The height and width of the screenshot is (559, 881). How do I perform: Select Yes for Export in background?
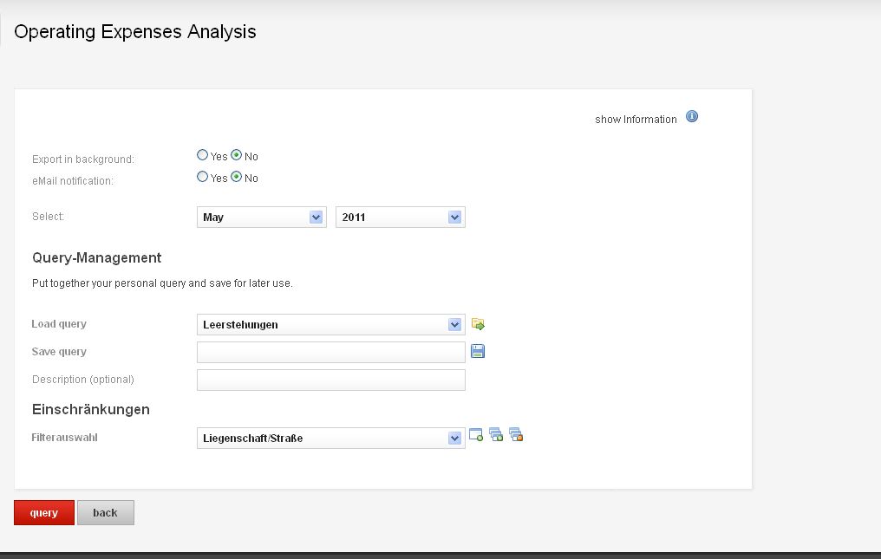click(203, 155)
